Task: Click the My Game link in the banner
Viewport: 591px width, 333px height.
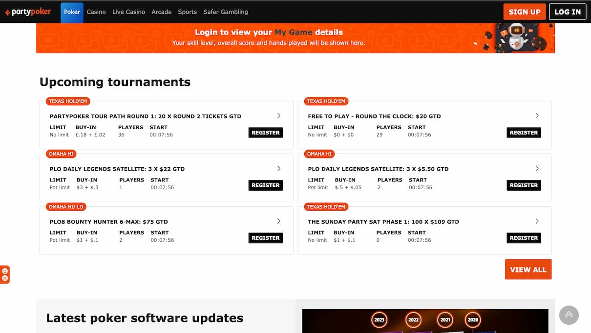Action: (x=294, y=32)
